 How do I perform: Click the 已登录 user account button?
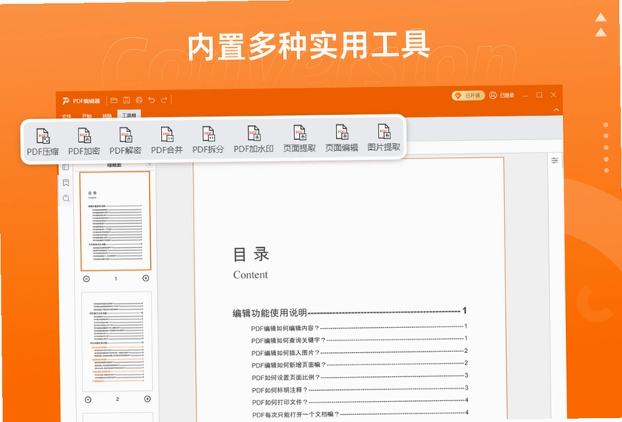click(501, 95)
